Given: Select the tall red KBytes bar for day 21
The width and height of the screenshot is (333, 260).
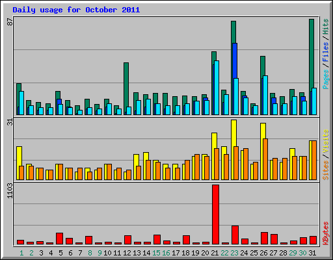Looking at the screenshot, I should [215, 214].
